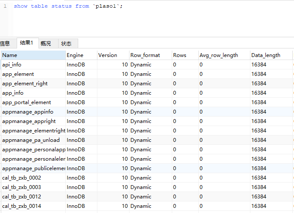
Task: Select the appmanage_publicelemer name cell
Action: (33, 168)
